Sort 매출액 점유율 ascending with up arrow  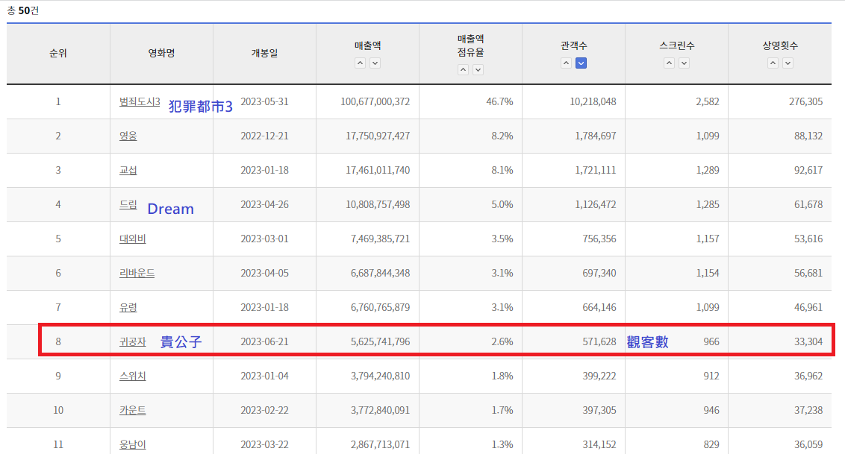pyautogui.click(x=463, y=69)
